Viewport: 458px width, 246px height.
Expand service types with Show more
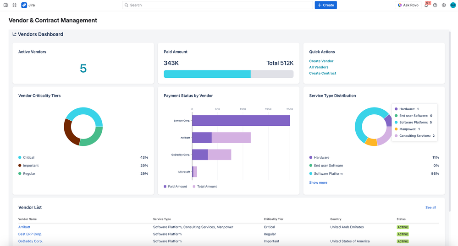coord(318,182)
